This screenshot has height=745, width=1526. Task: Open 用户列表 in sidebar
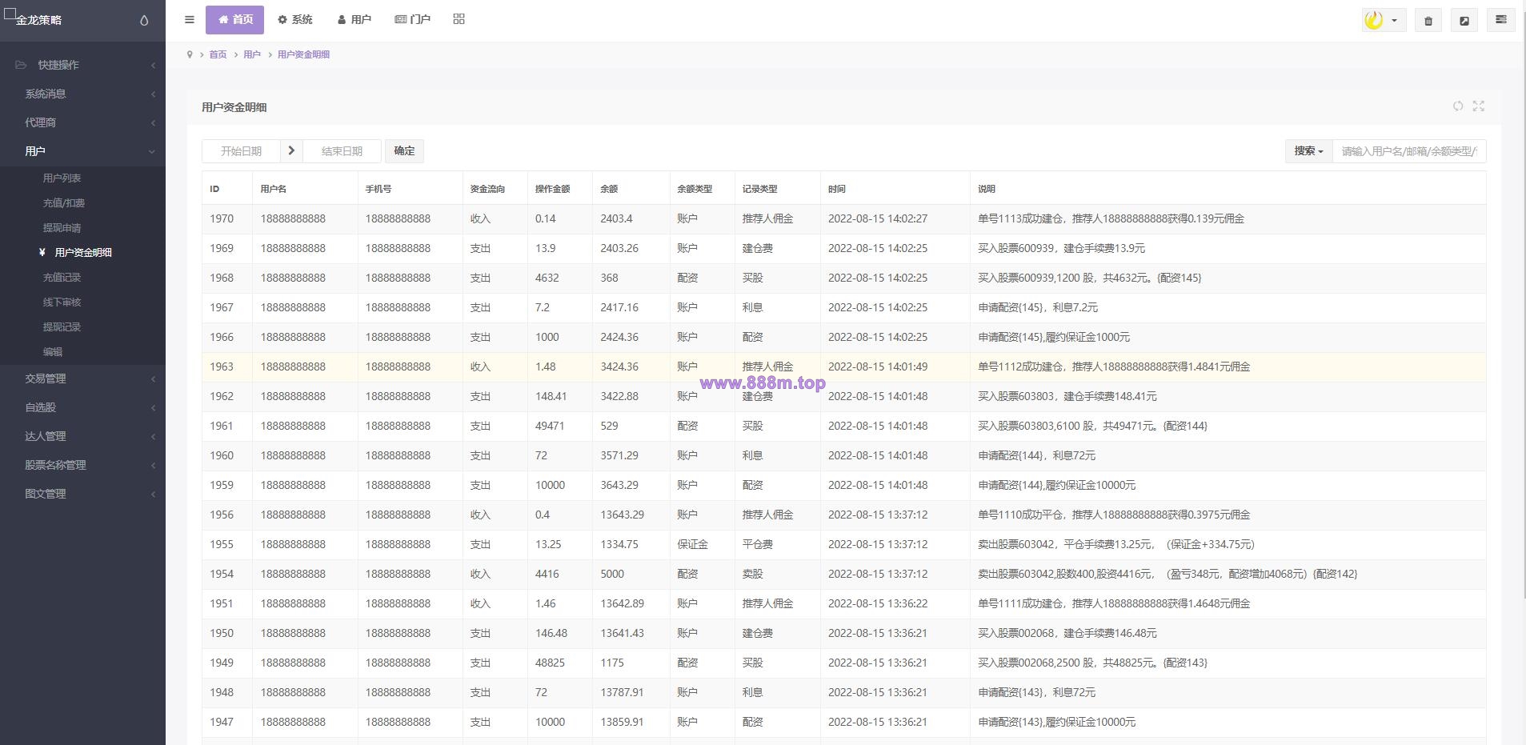pyautogui.click(x=62, y=178)
